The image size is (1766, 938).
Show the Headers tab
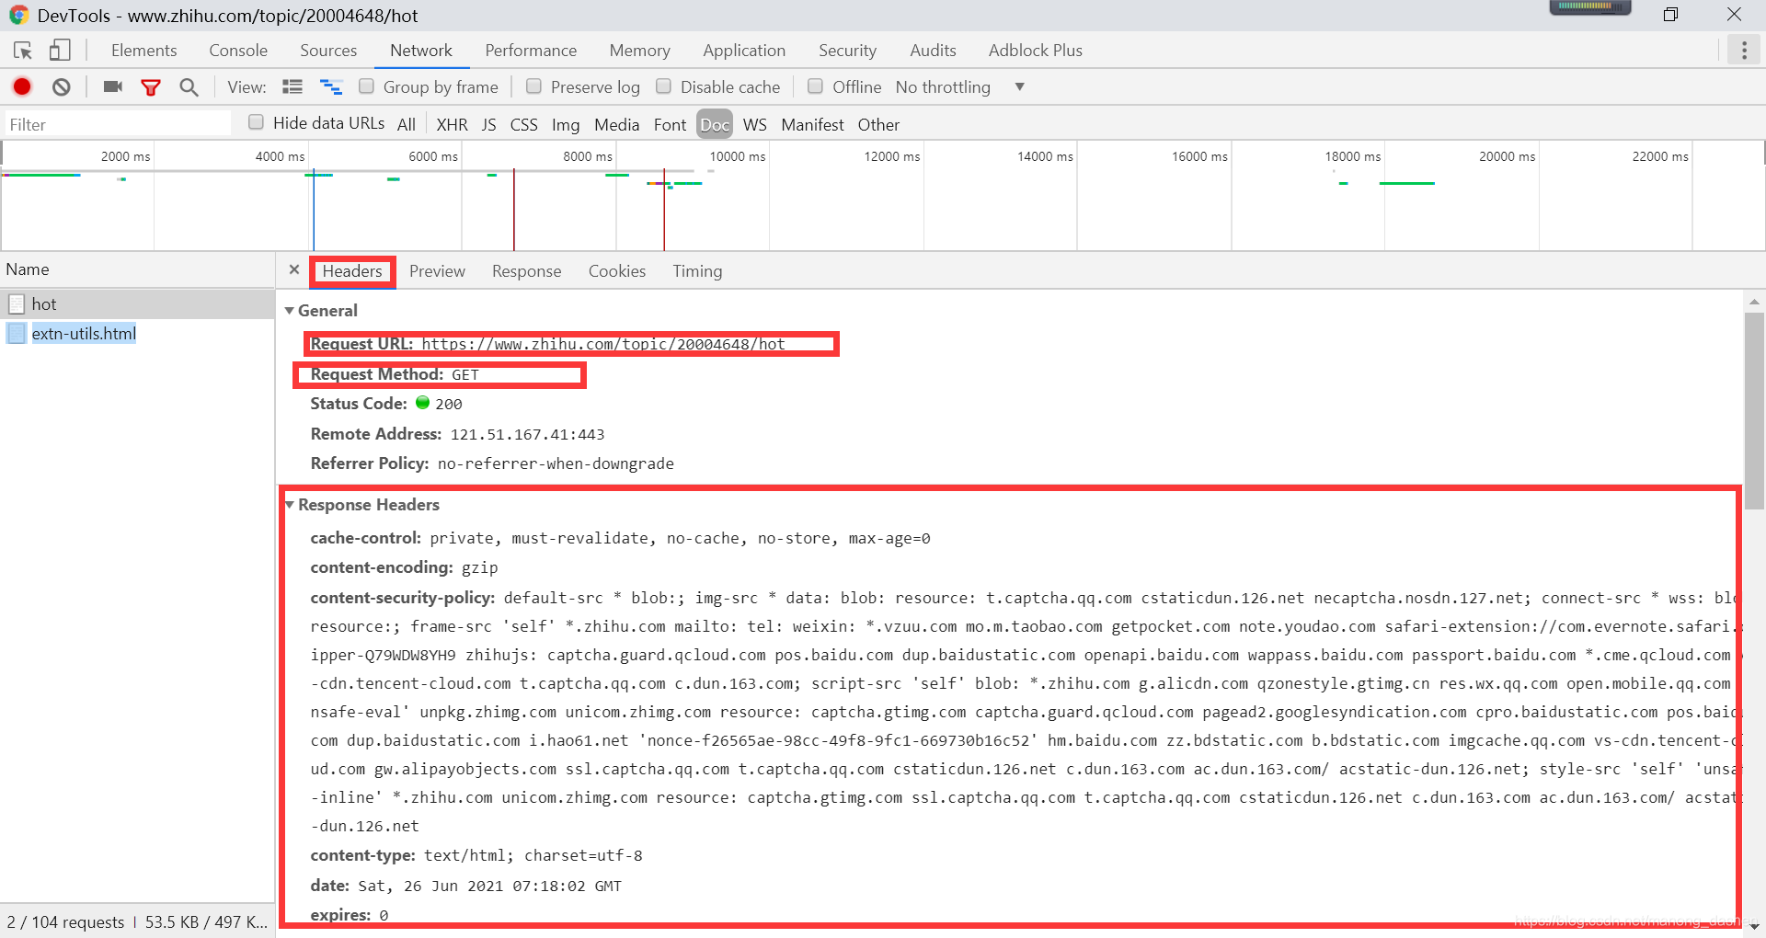[x=352, y=271]
